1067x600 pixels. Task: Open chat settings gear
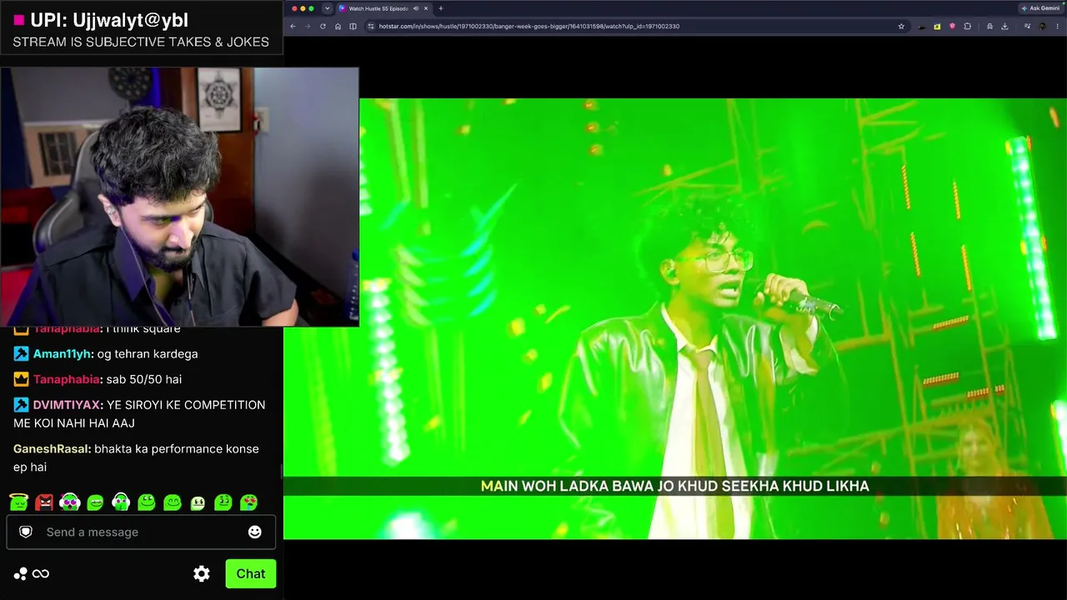tap(202, 573)
